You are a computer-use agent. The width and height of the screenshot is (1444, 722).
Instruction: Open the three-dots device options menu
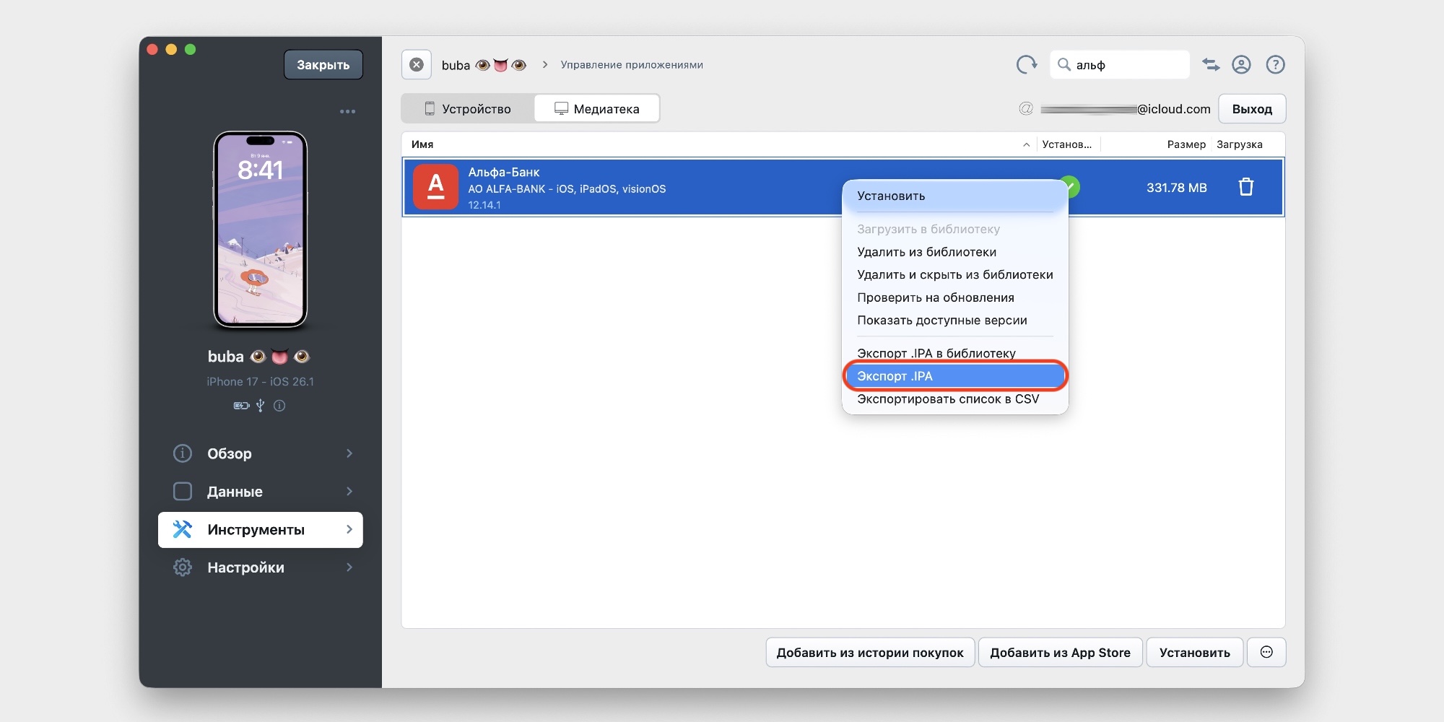point(347,112)
